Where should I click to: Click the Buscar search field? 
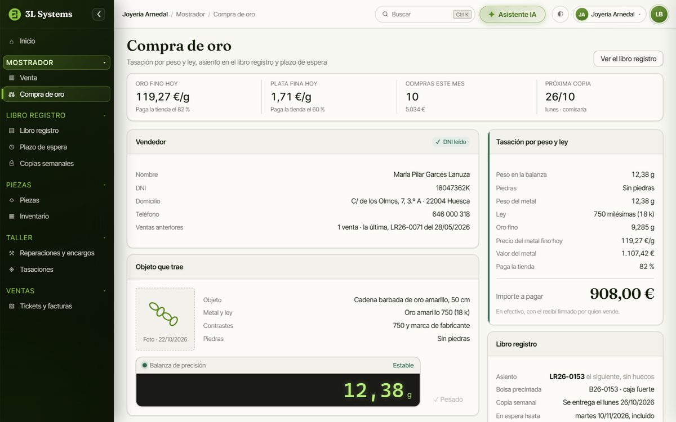(425, 14)
